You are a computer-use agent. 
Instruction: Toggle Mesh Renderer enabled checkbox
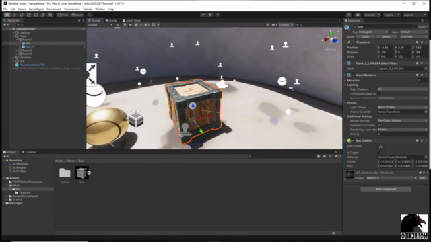pos(354,75)
